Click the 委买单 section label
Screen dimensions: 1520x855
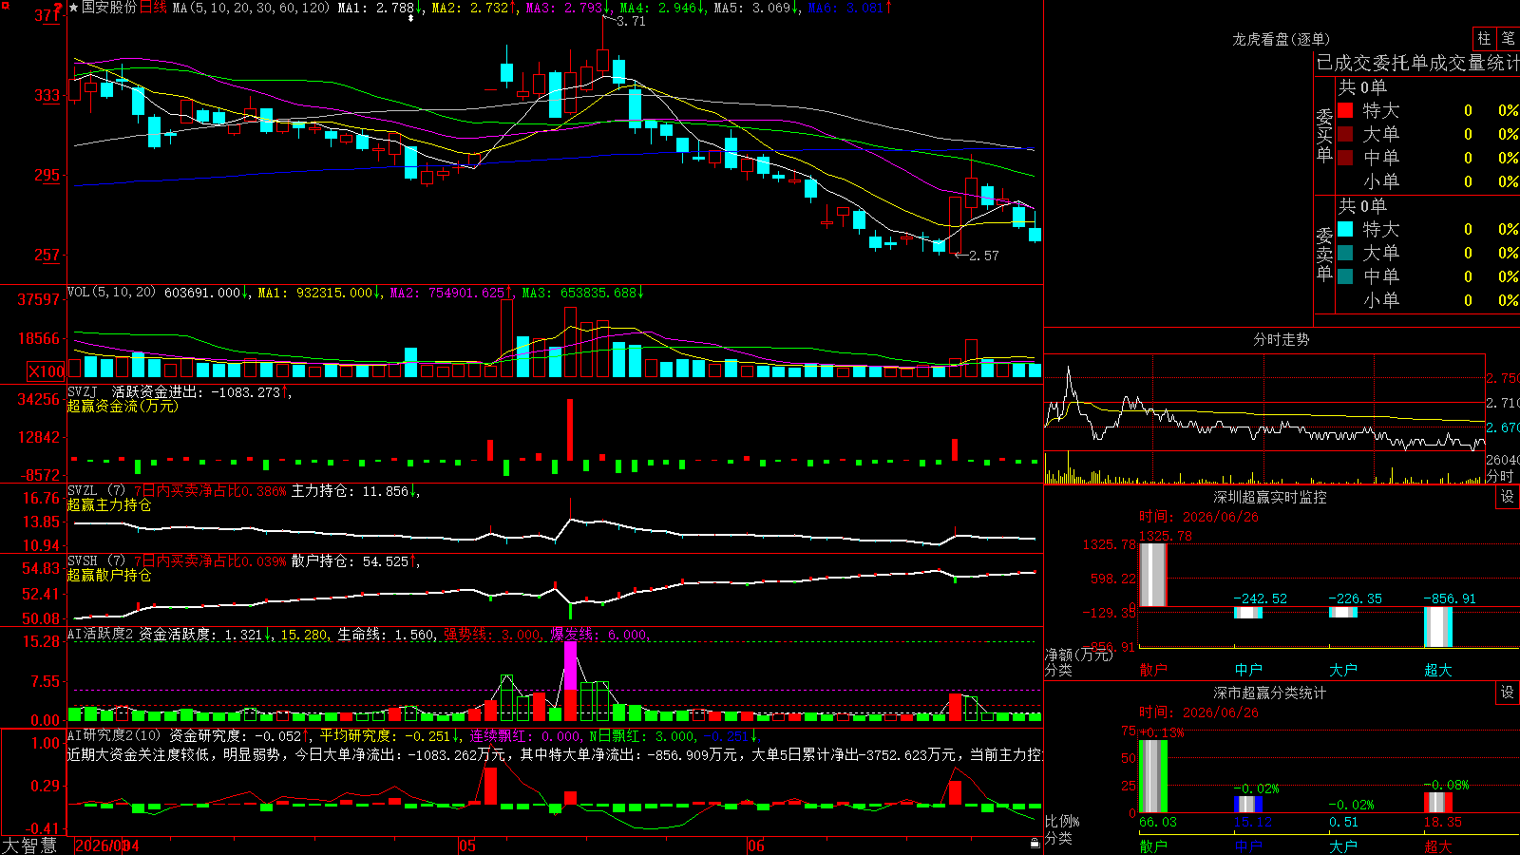point(1324,136)
